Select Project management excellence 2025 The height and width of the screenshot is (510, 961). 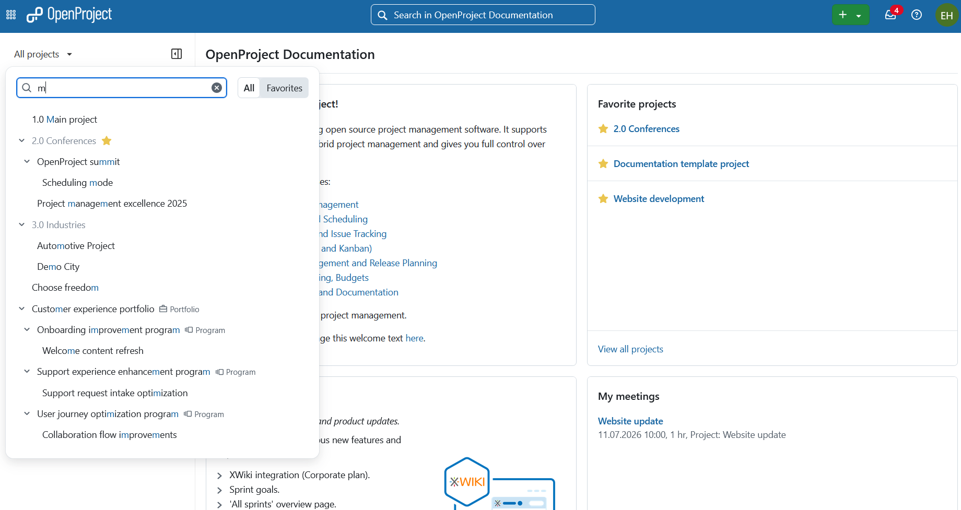112,204
